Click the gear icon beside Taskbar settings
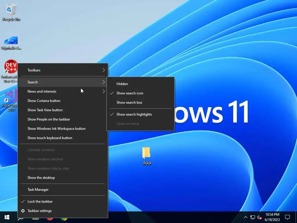Viewport: 297px width, 223px height. [x=23, y=211]
